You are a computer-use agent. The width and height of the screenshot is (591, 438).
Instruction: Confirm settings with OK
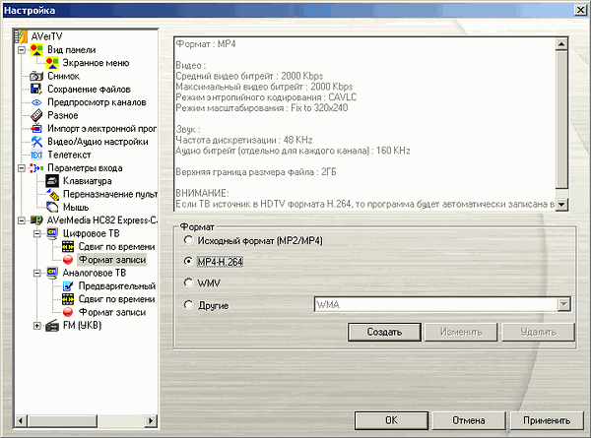point(391,420)
